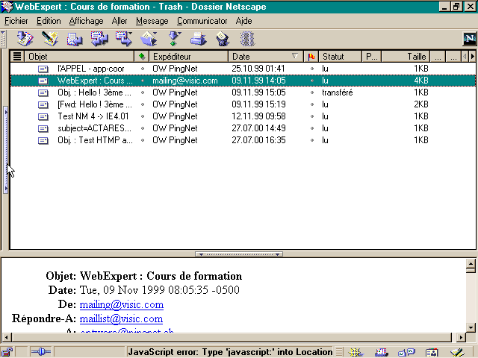Sort messages by the Taille column header
Image resolution: width=478 pixels, height=358 pixels.
[x=406, y=57]
